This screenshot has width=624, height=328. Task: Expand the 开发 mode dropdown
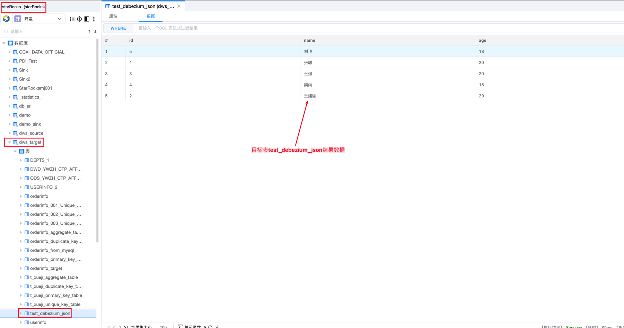coord(59,19)
